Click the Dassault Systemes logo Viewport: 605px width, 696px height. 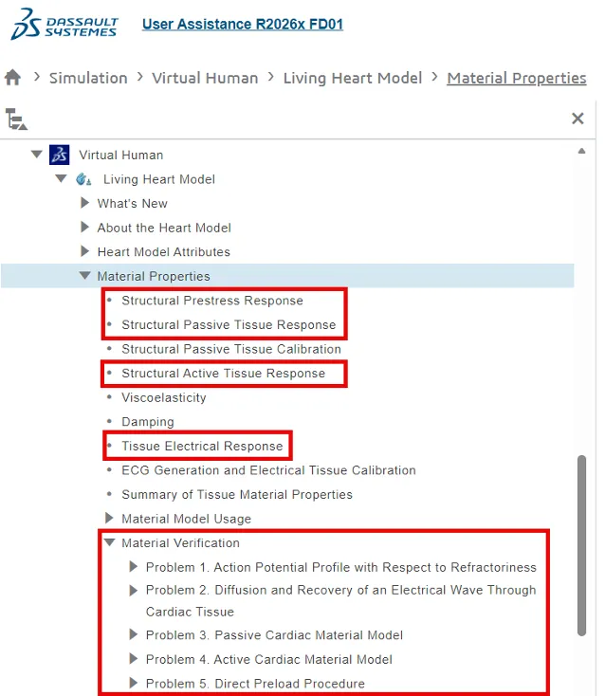coord(64,24)
